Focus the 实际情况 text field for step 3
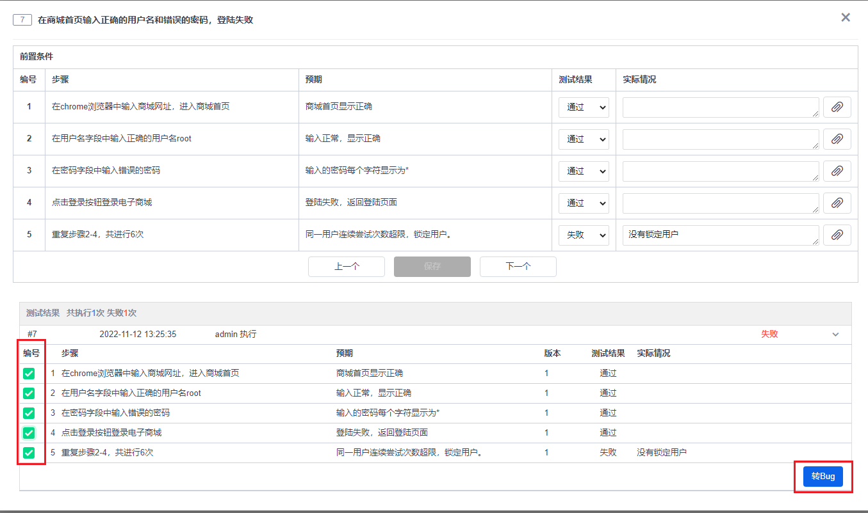 click(x=721, y=171)
